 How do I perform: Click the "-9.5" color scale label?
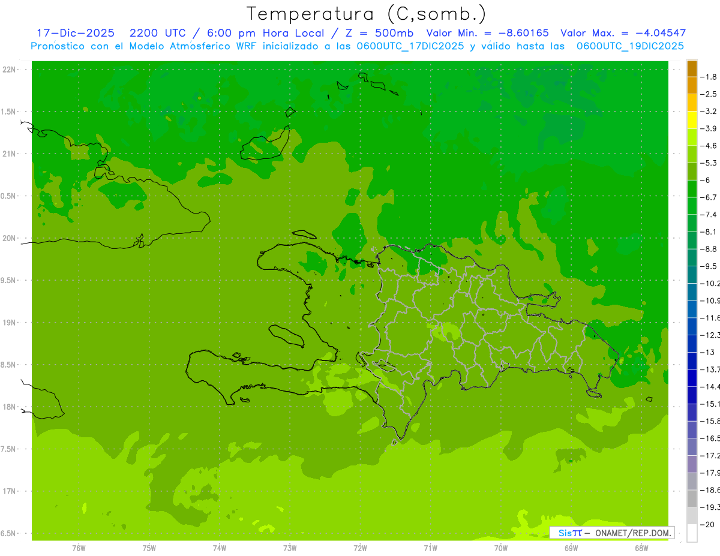[x=708, y=266]
